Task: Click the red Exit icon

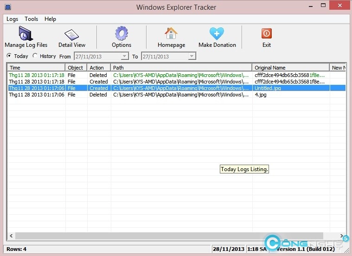Action: 267,33
